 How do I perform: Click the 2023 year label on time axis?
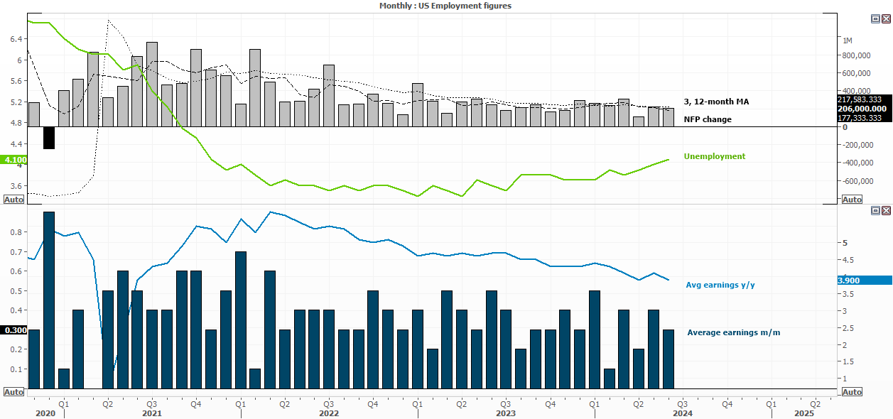click(505, 413)
